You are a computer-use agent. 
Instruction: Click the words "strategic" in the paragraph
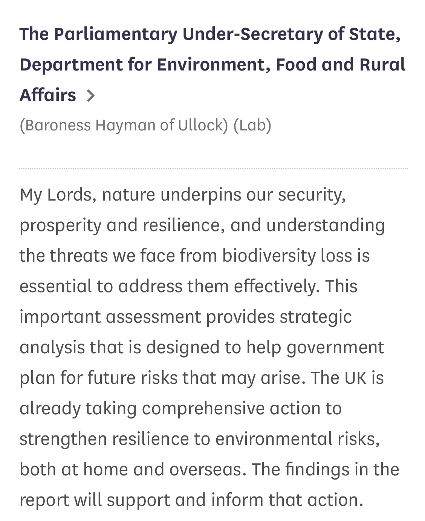tap(315, 317)
